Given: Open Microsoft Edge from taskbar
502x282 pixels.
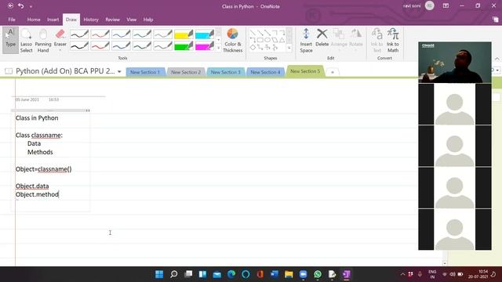Looking at the screenshot, I should (231, 274).
